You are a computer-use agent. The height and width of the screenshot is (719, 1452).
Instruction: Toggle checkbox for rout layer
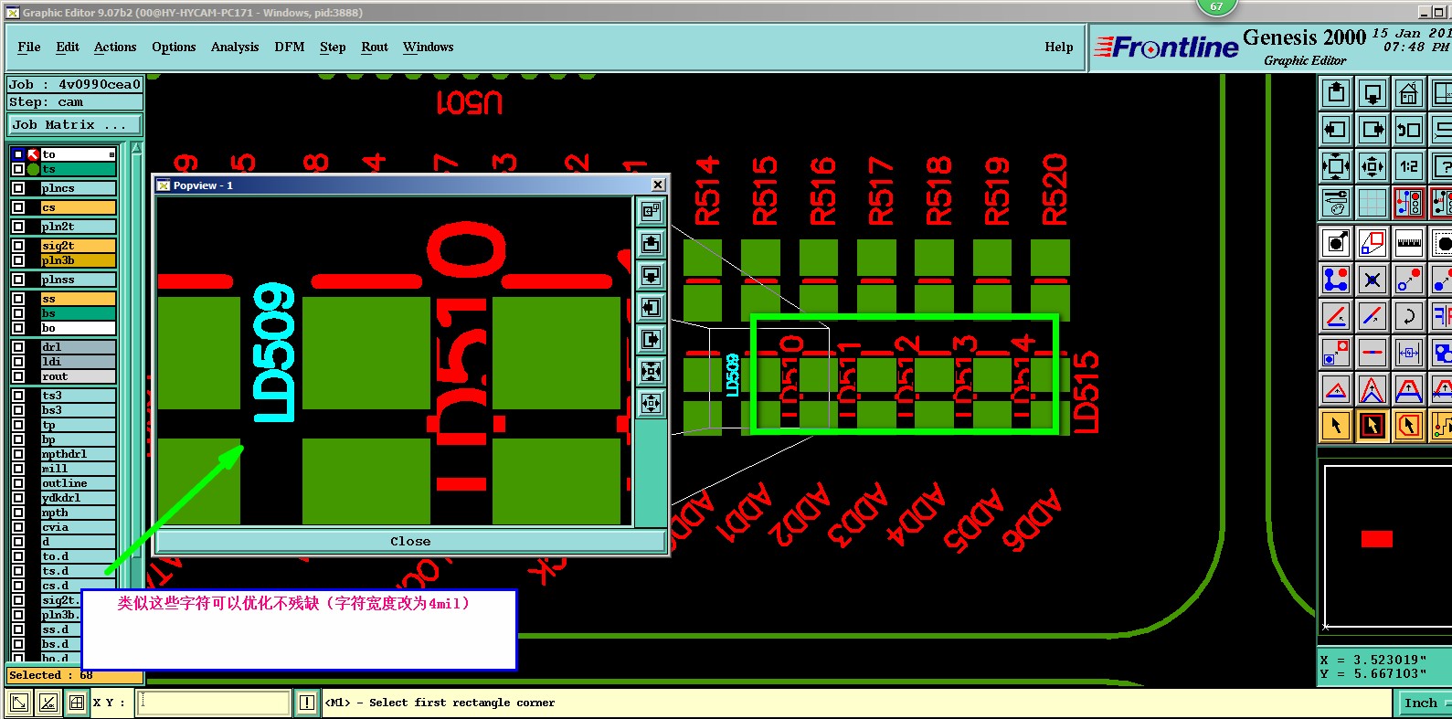pyautogui.click(x=18, y=376)
